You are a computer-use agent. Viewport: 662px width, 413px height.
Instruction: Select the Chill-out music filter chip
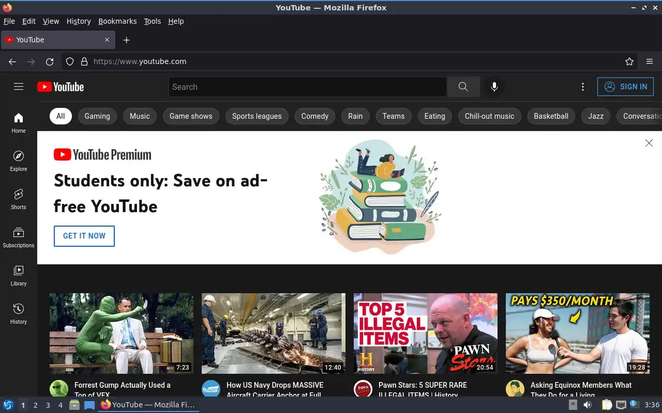click(x=490, y=116)
